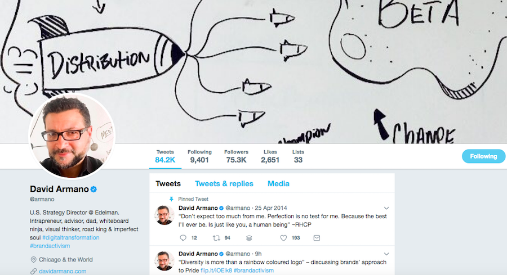This screenshot has width=507, height=275.
Task: Switch to the Tweets & replies tab
Action: click(x=224, y=184)
